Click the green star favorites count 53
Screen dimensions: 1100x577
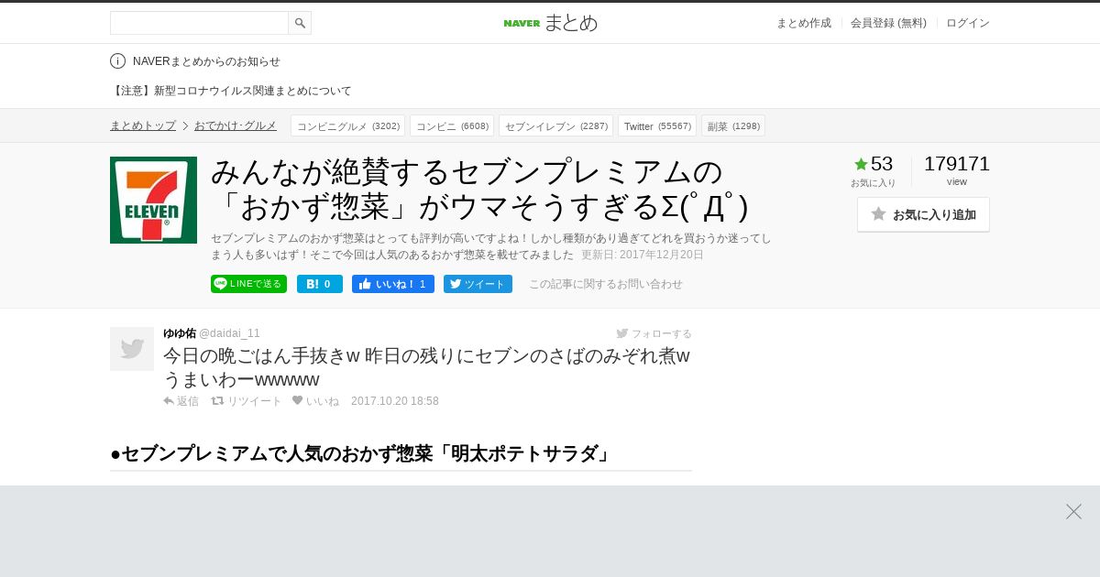874,164
